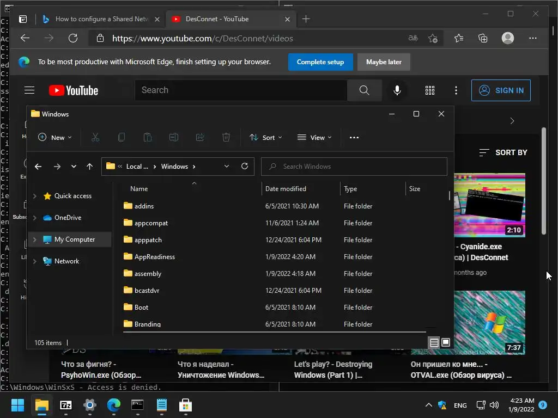This screenshot has height=418, width=558.
Task: Click YouTube voice search microphone
Action: [x=397, y=90]
